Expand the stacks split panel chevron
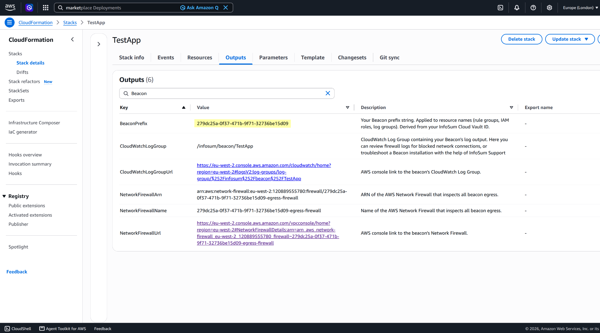 point(99,44)
